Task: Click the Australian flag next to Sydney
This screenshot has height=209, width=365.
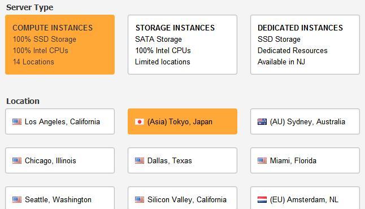Action: pyautogui.click(x=262, y=121)
